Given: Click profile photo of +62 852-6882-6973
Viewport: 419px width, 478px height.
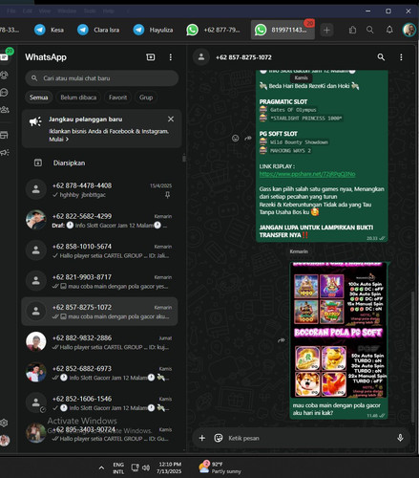Looking at the screenshot, I should pos(36,372).
